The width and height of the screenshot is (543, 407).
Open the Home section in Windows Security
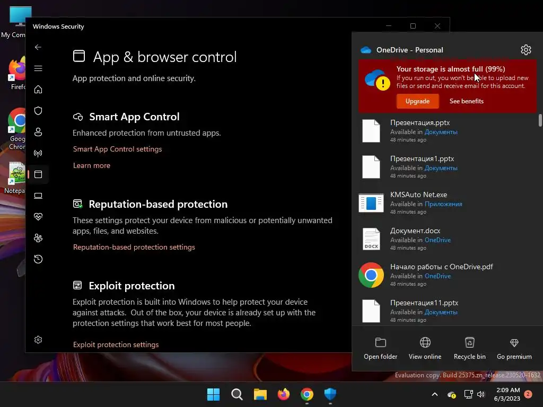[x=38, y=90]
